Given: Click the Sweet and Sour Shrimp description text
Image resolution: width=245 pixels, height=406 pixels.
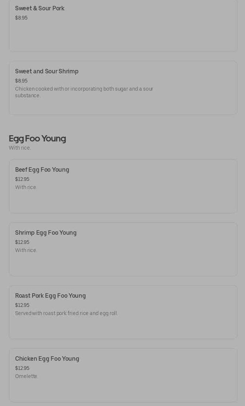Looking at the screenshot, I should pyautogui.click(x=84, y=89).
